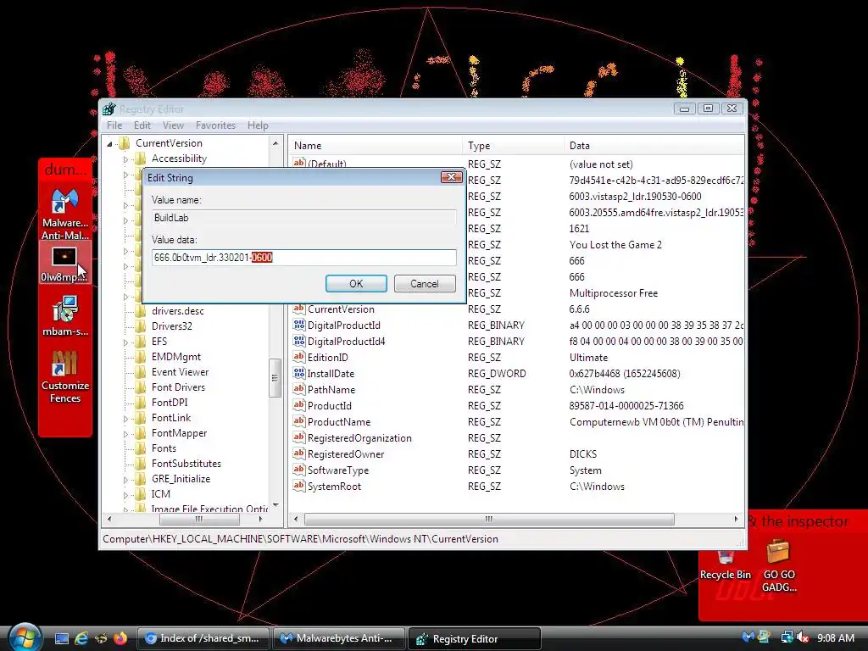Viewport: 868px width, 651px height.
Task: Click values pane horizontal scrollbar
Action: point(489,520)
